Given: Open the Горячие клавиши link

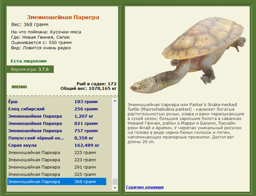Looking at the screenshot, I should coord(145,187).
